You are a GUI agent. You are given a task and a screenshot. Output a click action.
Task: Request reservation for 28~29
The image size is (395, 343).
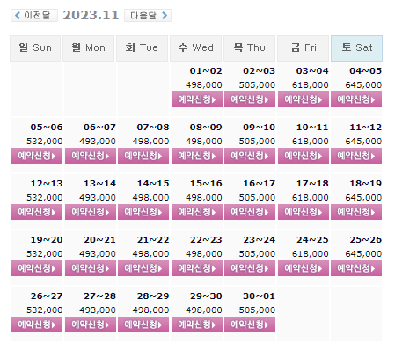[x=143, y=325]
